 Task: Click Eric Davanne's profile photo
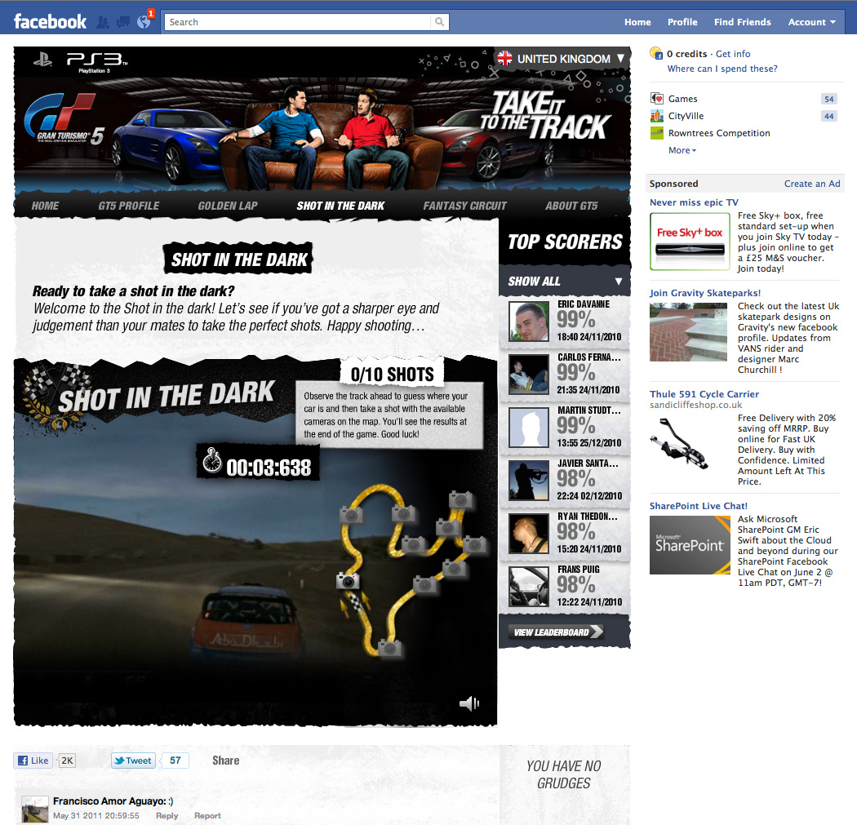[x=529, y=322]
